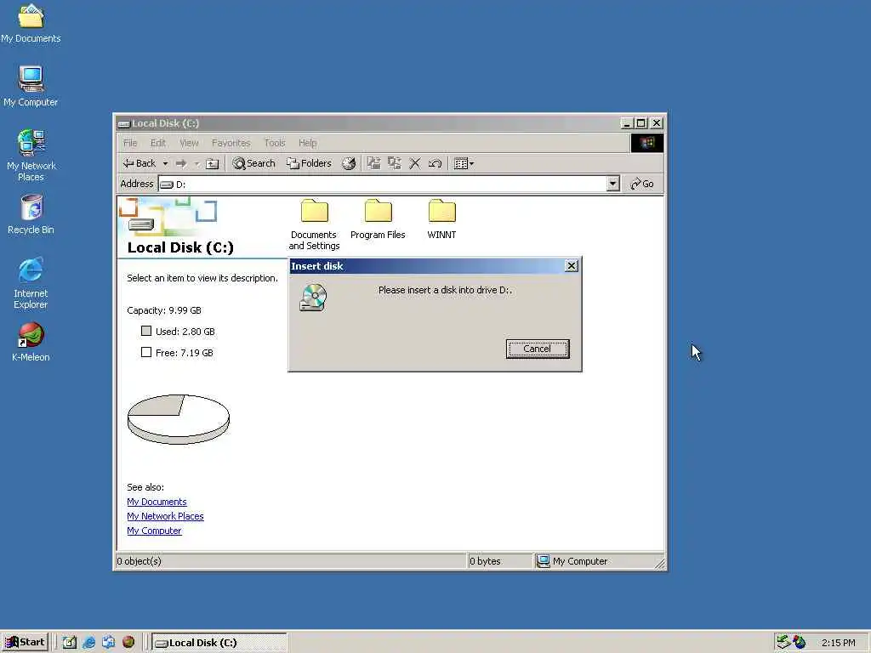
Task: Select My Network Places desktop icon
Action: 31,156
